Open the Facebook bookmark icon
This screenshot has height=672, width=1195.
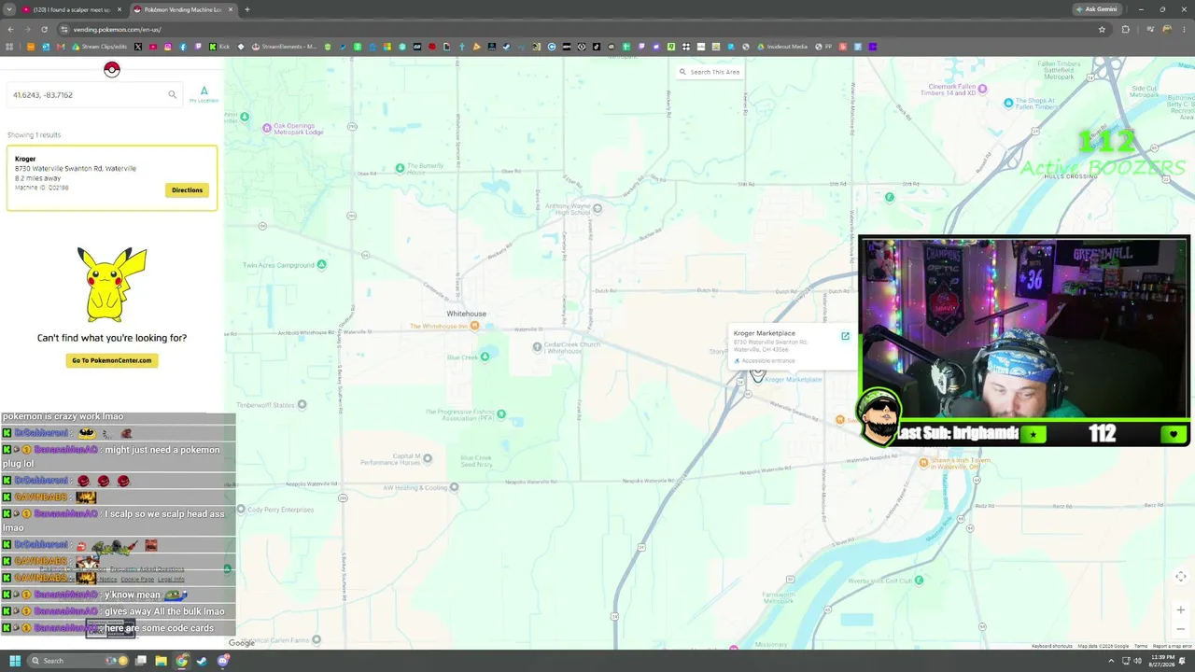click(183, 47)
